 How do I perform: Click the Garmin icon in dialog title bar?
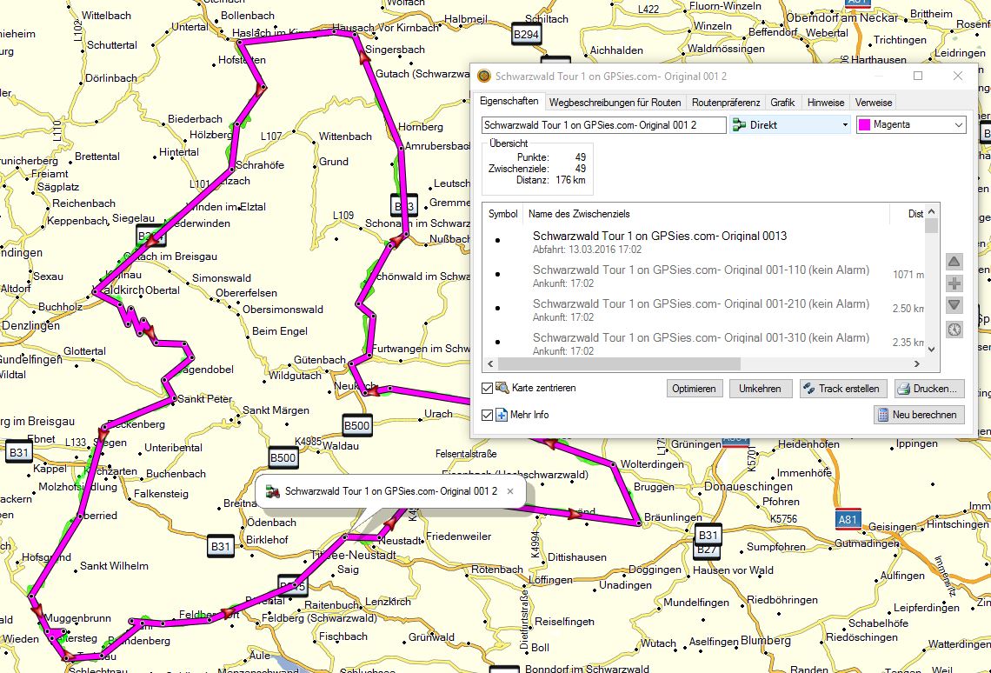click(x=484, y=77)
